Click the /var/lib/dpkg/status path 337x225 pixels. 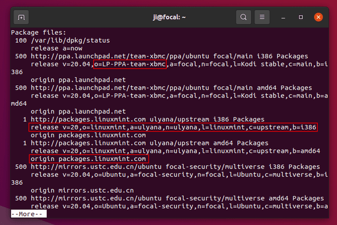coord(70,40)
